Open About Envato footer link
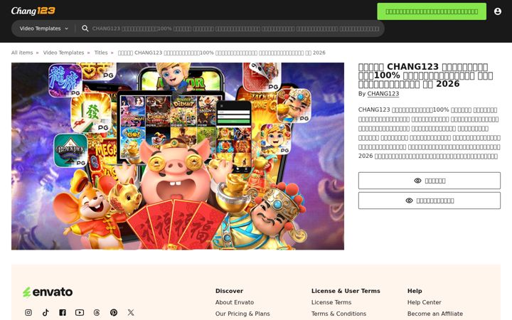This screenshot has height=320, width=512. tap(235, 302)
